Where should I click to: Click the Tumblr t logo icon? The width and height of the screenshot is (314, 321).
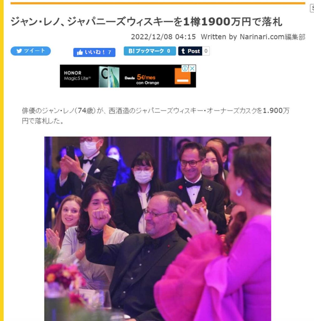[183, 51]
